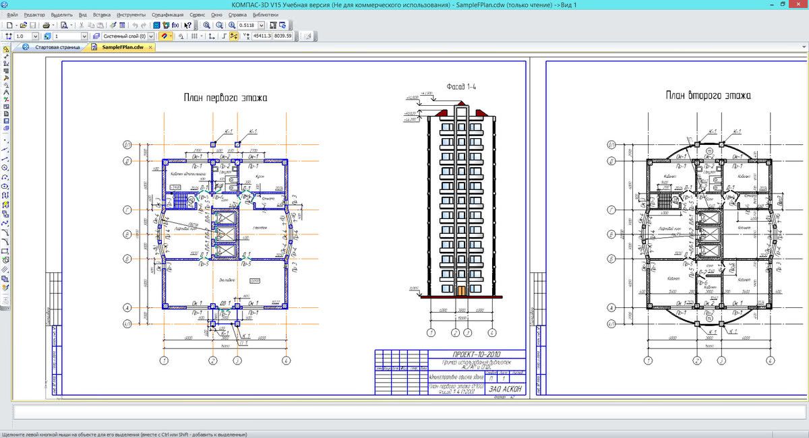Image resolution: width=809 pixels, height=438 pixels.
Task: Select the rectangle tool in left sidebar
Action: tap(5, 251)
